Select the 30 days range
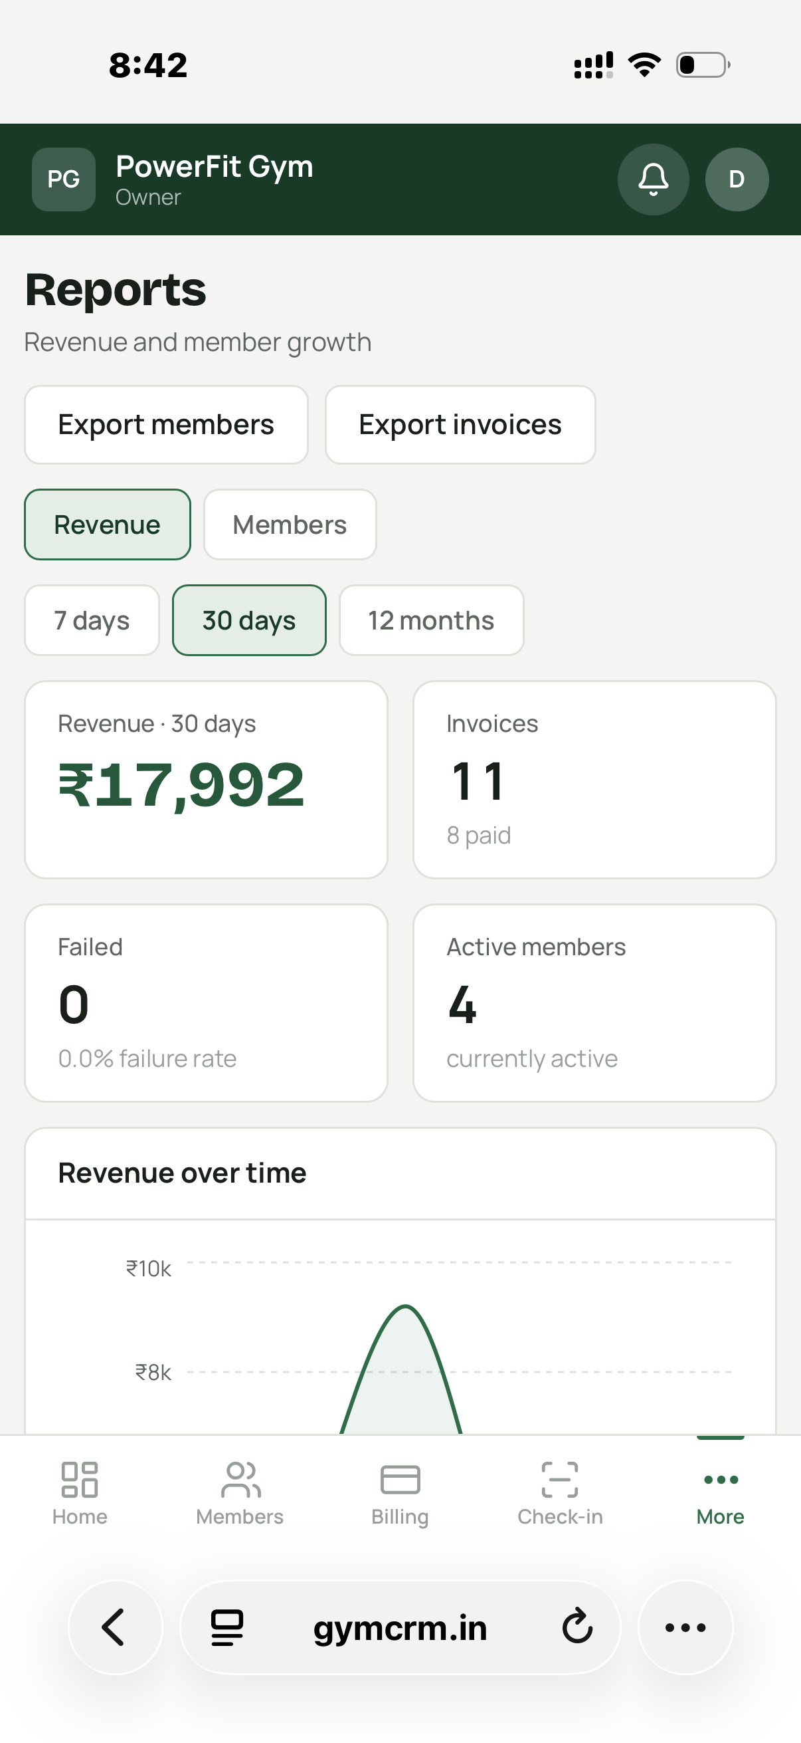 pyautogui.click(x=250, y=620)
